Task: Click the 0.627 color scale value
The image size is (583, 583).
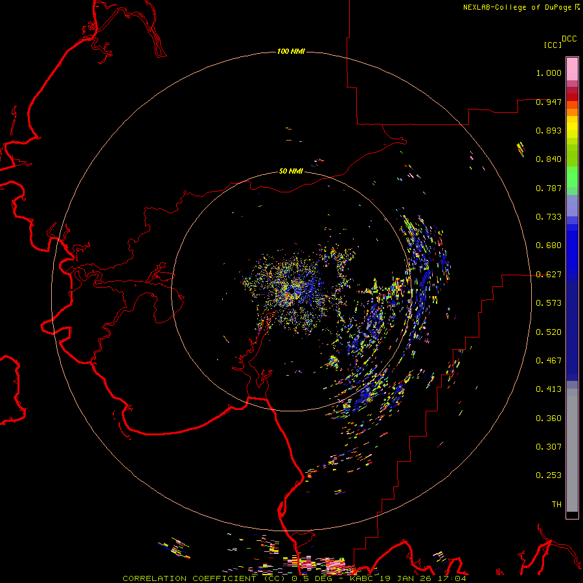Action: (x=549, y=275)
